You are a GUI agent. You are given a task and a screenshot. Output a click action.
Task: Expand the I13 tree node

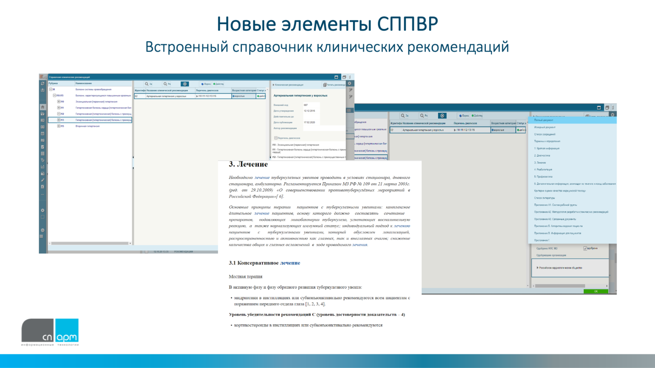tap(59, 120)
